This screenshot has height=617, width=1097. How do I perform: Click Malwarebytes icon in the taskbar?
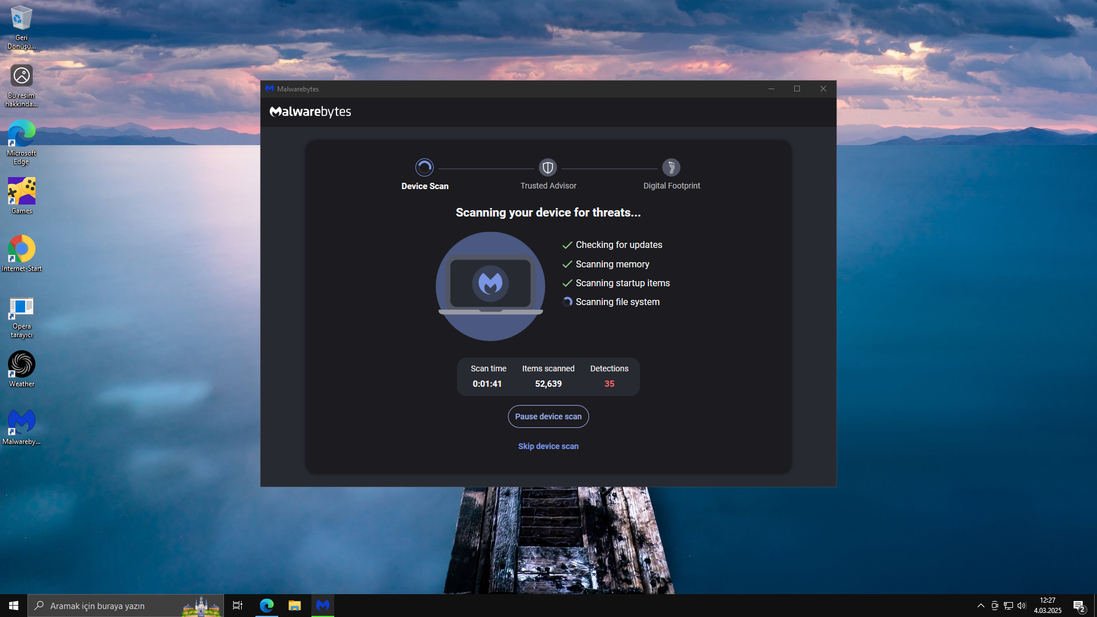[323, 606]
